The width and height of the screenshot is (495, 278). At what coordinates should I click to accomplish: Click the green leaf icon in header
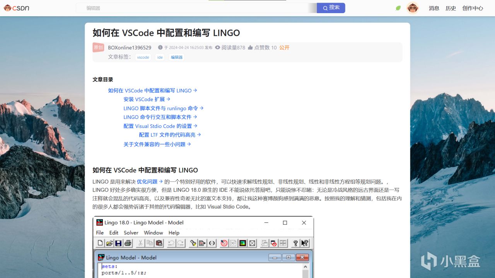tap(398, 8)
